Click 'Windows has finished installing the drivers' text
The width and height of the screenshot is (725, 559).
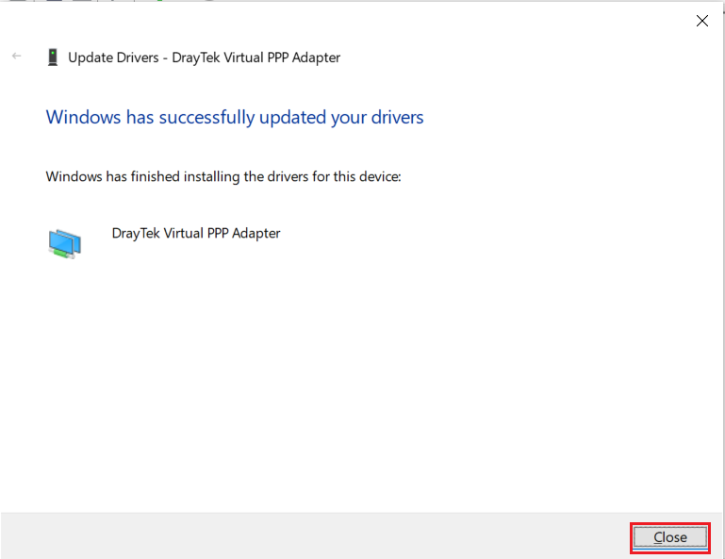pos(223,176)
